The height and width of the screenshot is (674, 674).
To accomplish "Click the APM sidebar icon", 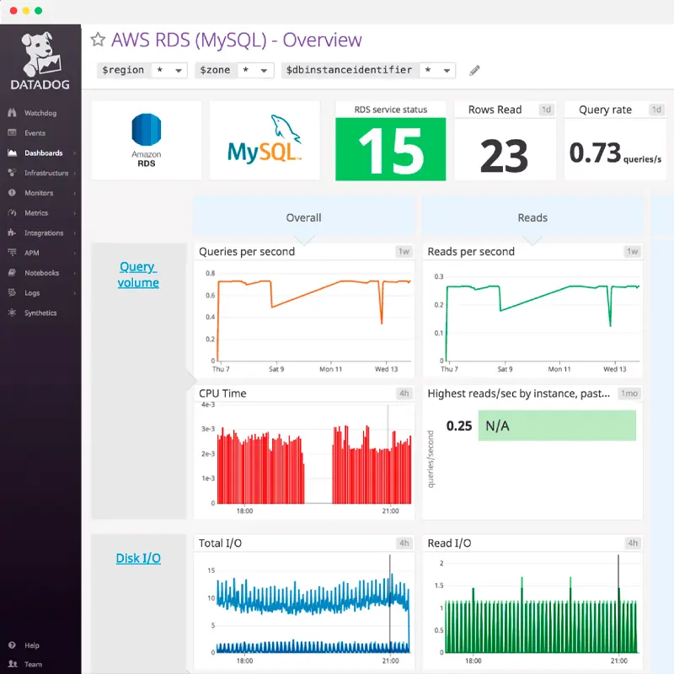I will [12, 252].
